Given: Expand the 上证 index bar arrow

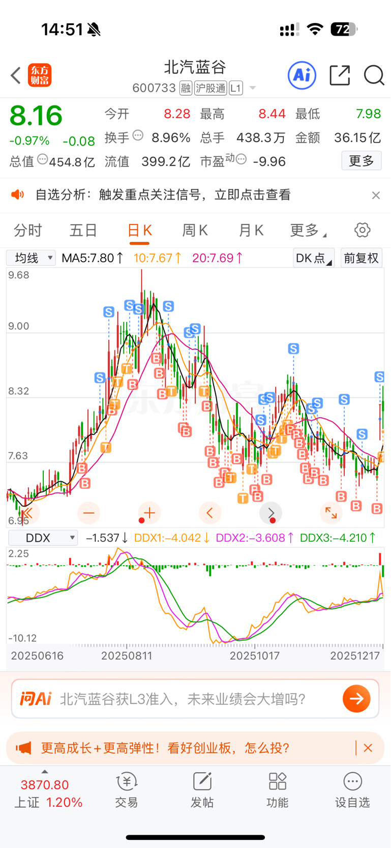Looking at the screenshot, I should click(45, 772).
